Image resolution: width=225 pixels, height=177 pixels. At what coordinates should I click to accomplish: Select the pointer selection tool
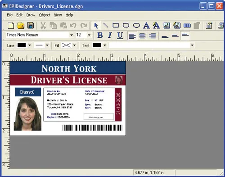[96, 26]
